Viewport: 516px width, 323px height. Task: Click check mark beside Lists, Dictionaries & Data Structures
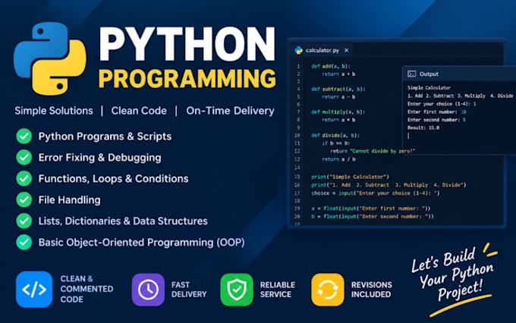(24, 221)
